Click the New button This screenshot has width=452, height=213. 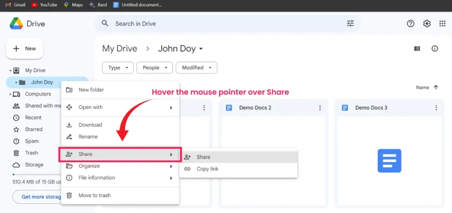(24, 49)
